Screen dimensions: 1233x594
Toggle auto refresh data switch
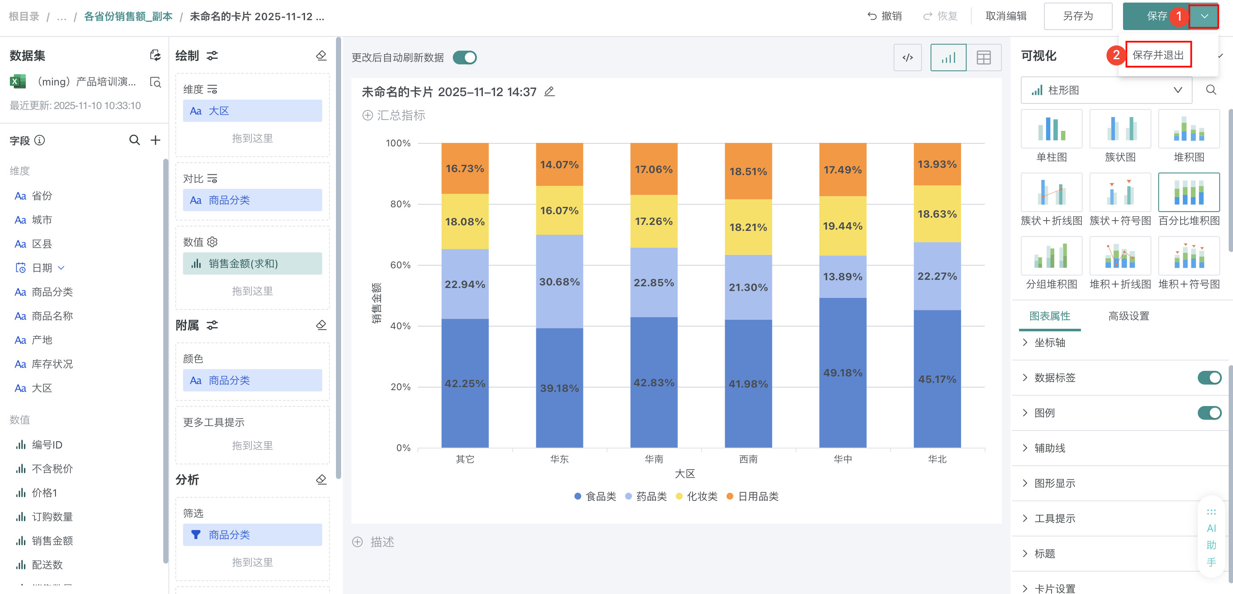point(464,58)
